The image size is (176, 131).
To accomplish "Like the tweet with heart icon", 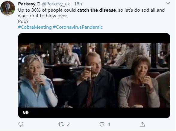I will pyautogui.click(x=102, y=124).
